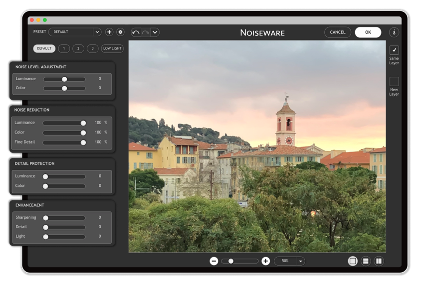Click Noise Level Adjustment Luminance slider

click(64, 79)
